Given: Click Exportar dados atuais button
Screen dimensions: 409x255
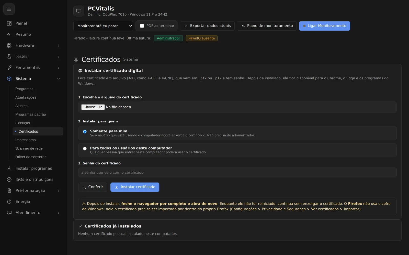Looking at the screenshot, I should tap(207, 26).
